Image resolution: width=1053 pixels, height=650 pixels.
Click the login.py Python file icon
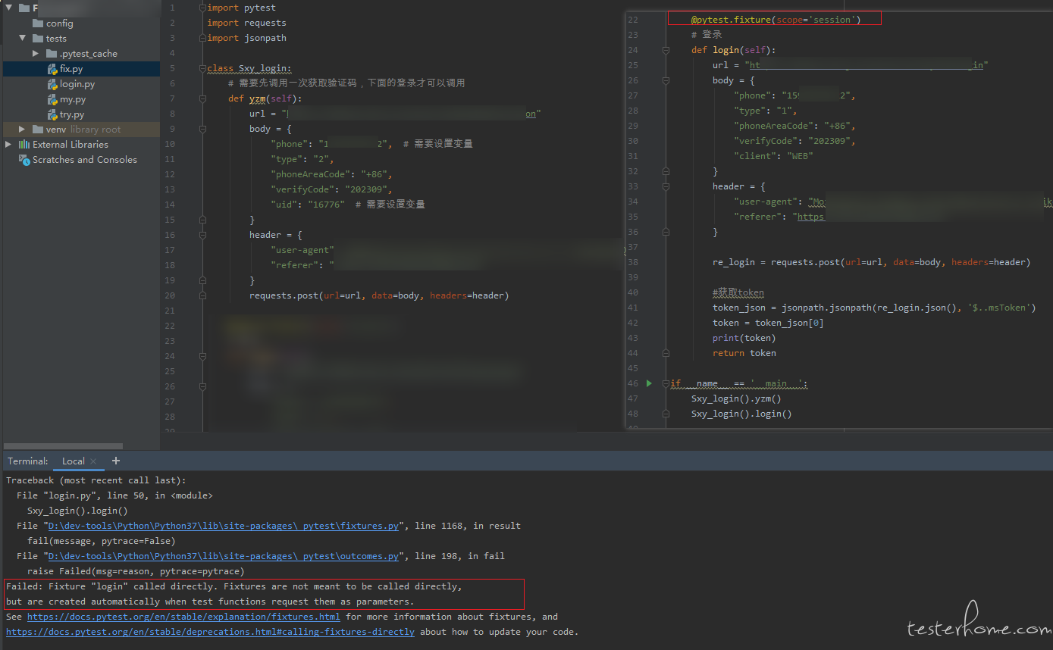52,84
